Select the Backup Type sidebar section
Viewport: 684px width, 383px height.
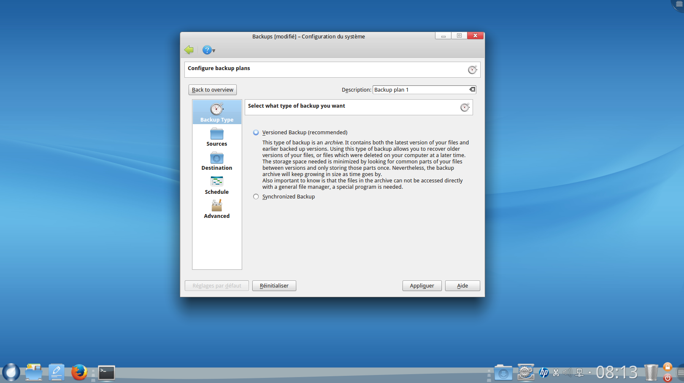216,112
